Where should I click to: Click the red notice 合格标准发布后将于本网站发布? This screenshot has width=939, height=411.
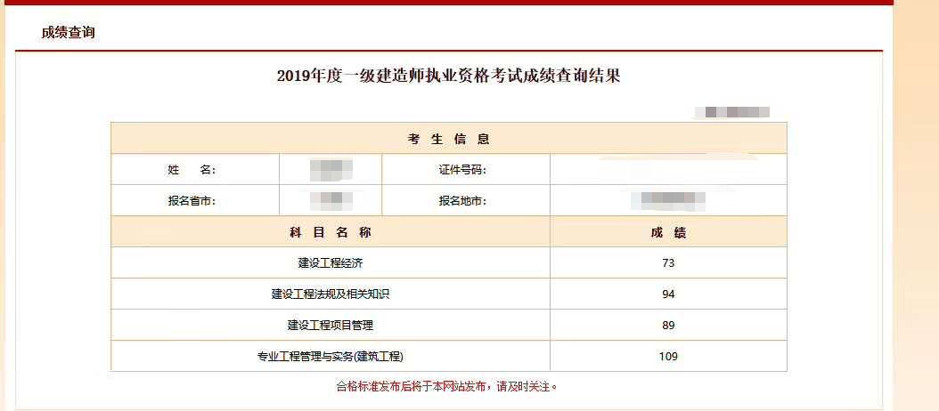click(447, 386)
